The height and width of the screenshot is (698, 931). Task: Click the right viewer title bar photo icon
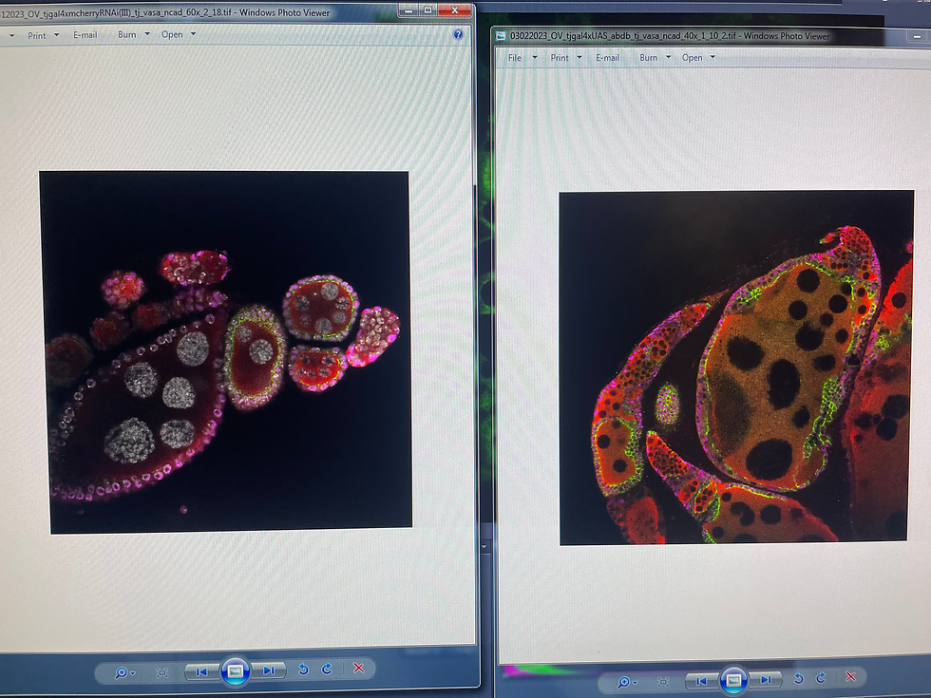[501, 36]
